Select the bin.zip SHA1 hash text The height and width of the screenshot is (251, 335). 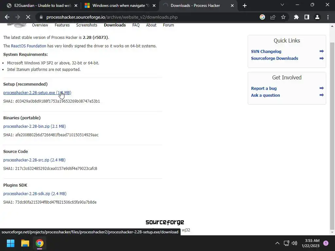[x=57, y=135]
